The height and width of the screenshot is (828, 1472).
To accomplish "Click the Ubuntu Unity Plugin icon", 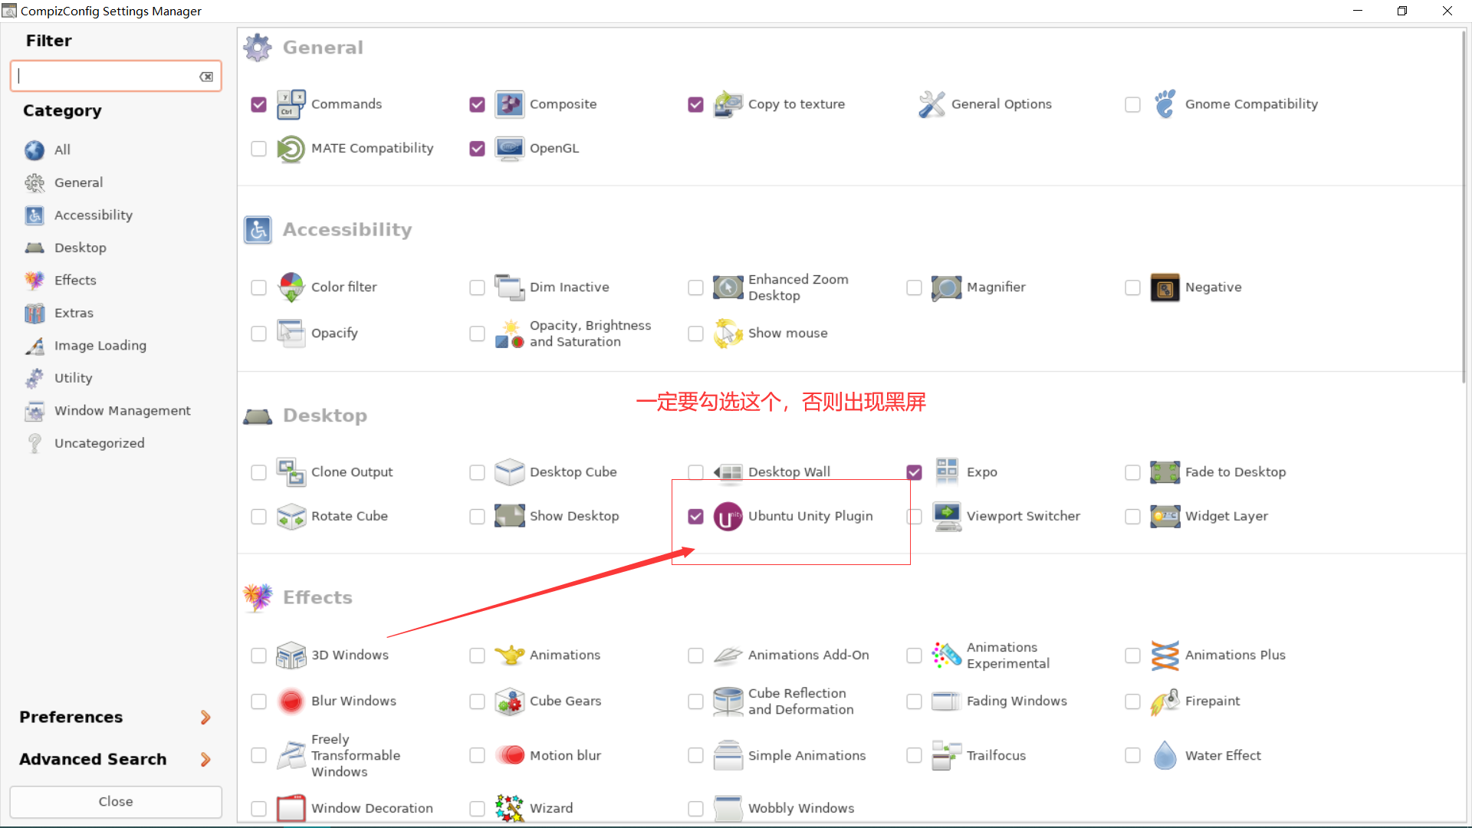I will pos(728,516).
